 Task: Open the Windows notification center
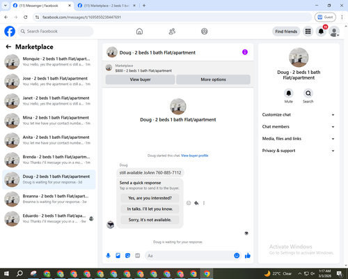click(340, 273)
